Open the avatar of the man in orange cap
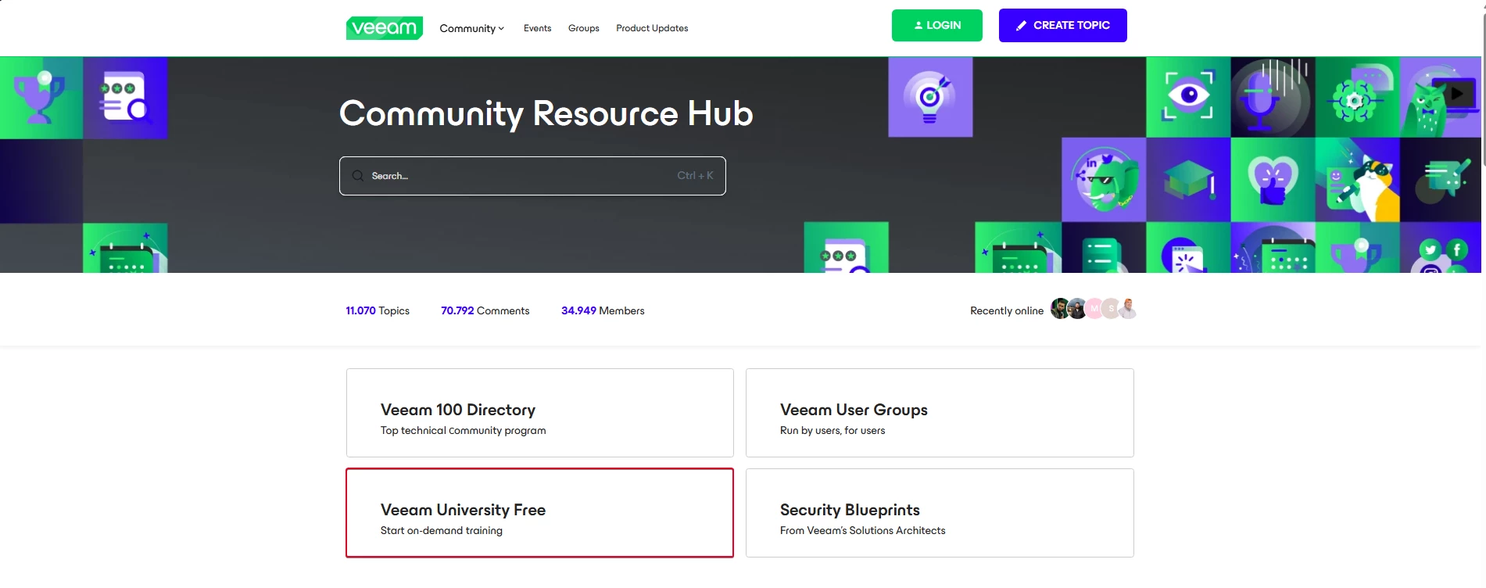 [x=1127, y=309]
